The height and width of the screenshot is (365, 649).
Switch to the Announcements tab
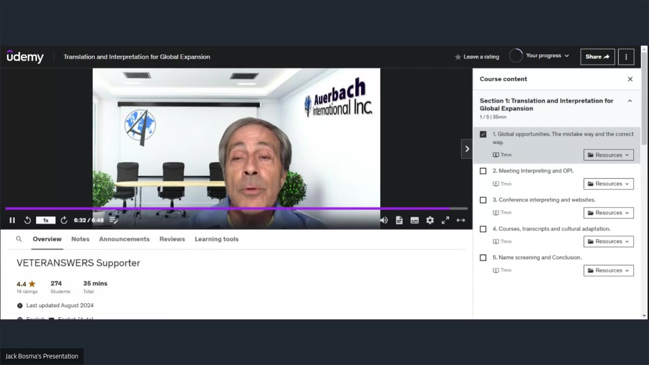[x=124, y=239]
